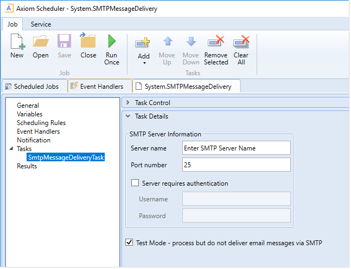The width and height of the screenshot is (351, 269).
Task: Click the Save floppy disk icon
Action: 64,41
